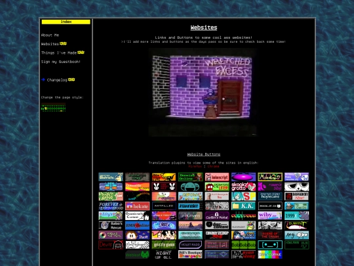Click the magenta oval button
Image resolution: width=354 pixels, height=266 pixels.
pyautogui.click(x=244, y=177)
